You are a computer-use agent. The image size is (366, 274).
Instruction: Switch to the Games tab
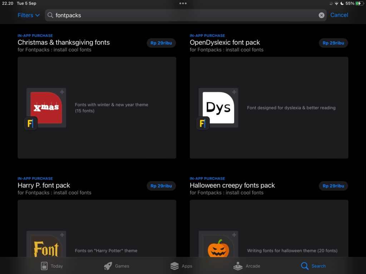[117, 266]
